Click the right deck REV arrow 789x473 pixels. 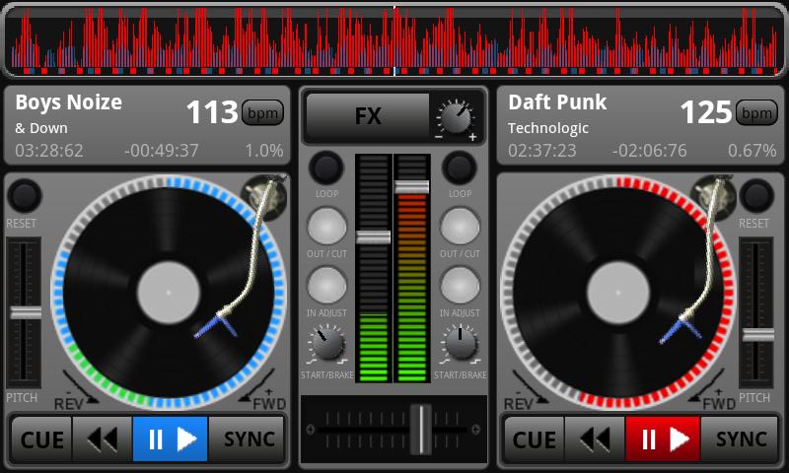(x=528, y=390)
